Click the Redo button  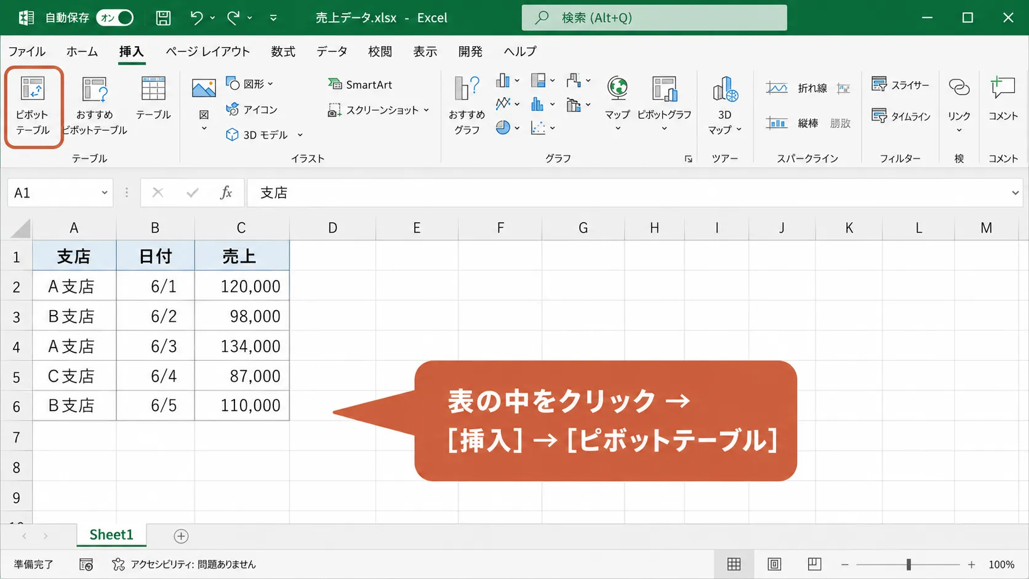tap(233, 18)
